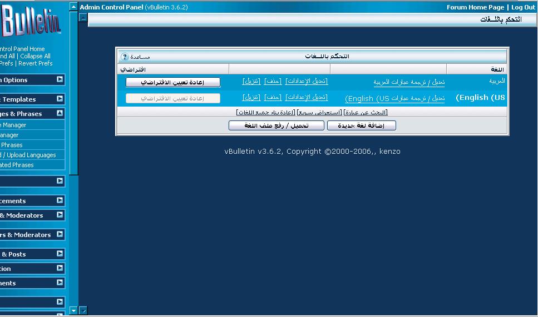Click حذف link in the English (US) row
538x317 pixels.
pos(273,98)
